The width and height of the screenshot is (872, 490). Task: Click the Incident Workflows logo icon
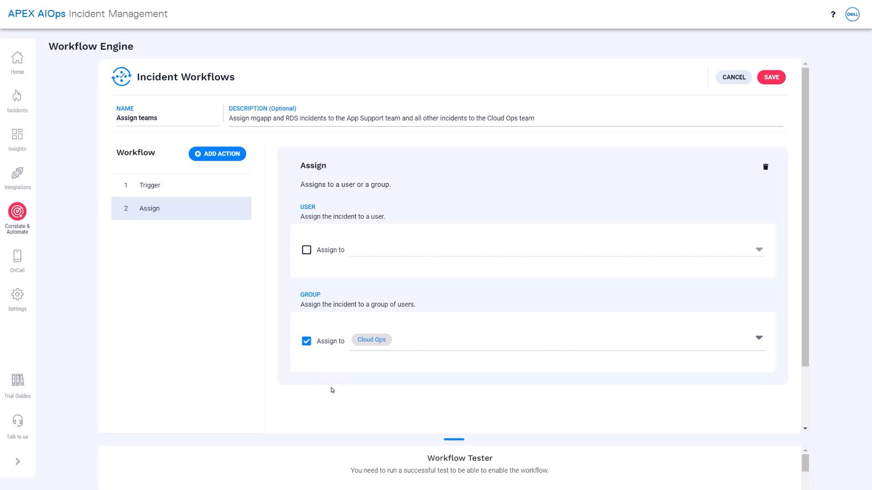coord(121,77)
